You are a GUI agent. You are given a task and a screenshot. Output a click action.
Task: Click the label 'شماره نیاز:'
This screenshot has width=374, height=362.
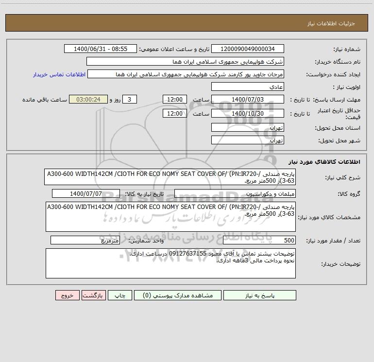(347, 50)
